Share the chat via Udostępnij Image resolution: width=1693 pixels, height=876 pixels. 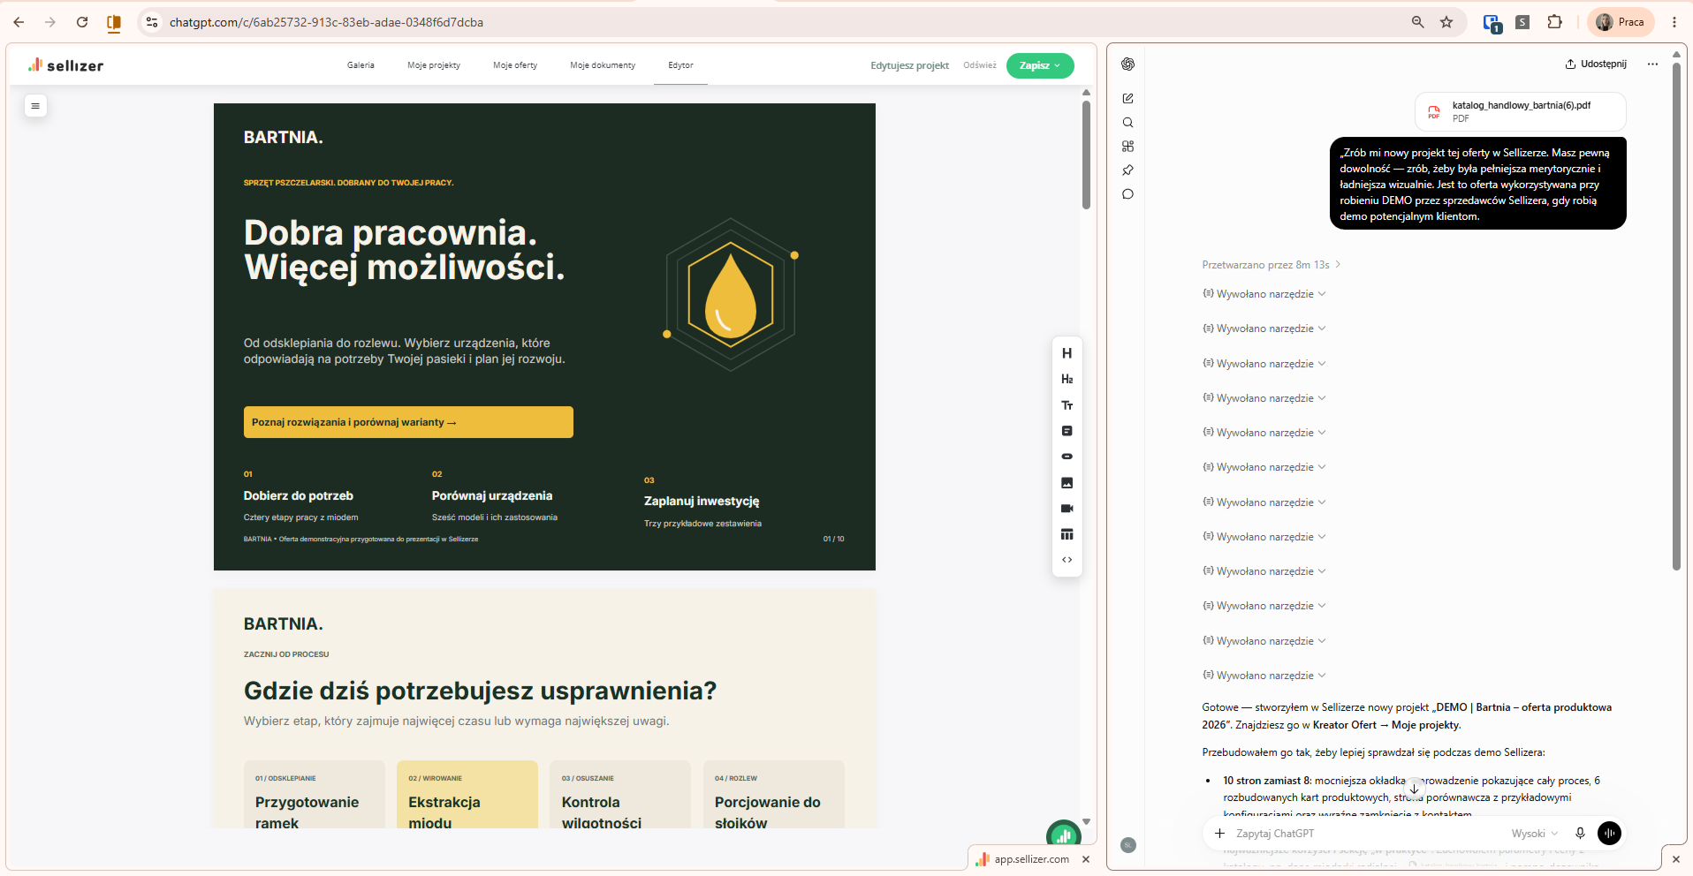1596,64
